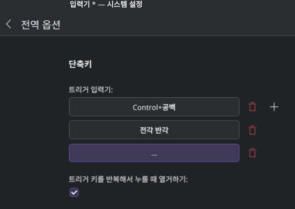Click the purple '...' key-recording button
Image resolution: width=295 pixels, height=209 pixels.
(x=154, y=153)
